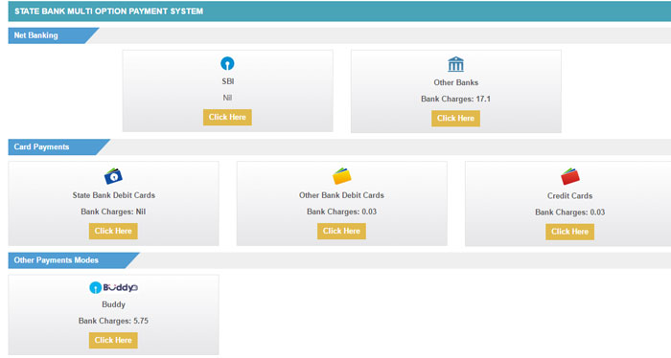The width and height of the screenshot is (671, 358).
Task: Click the SBI logo icon
Action: coord(227,63)
